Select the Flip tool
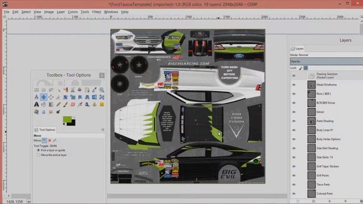Viewport: 363px width, 204px height. click(95, 97)
